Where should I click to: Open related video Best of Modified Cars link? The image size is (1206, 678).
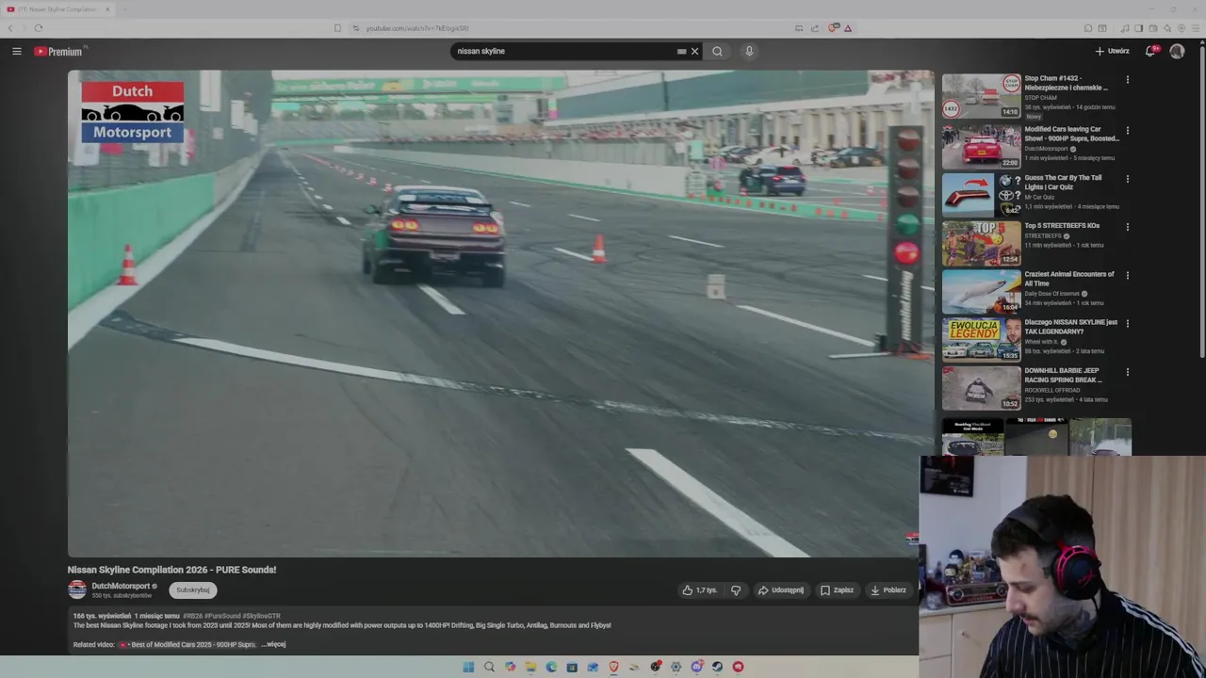[187, 645]
